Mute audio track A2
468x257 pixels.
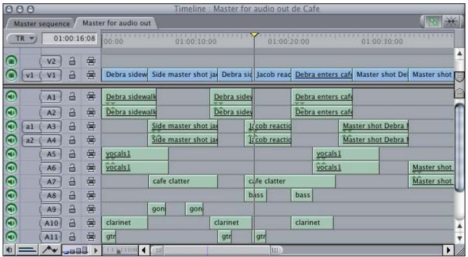click(x=11, y=113)
